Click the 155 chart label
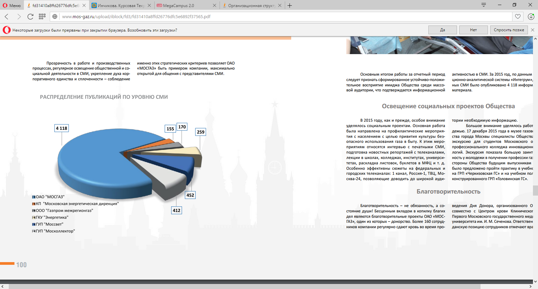The width and height of the screenshot is (538, 289). coord(170,129)
